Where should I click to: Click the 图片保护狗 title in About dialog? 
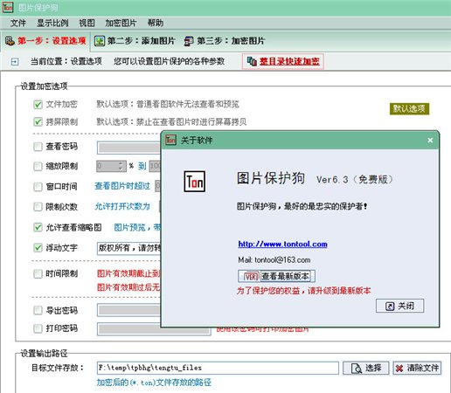[271, 178]
